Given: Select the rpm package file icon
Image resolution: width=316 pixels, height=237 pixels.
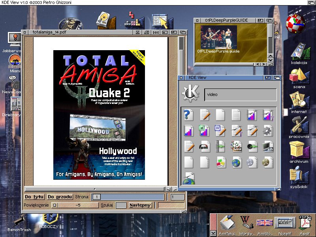Looking at the screenshot, I should [204, 147].
